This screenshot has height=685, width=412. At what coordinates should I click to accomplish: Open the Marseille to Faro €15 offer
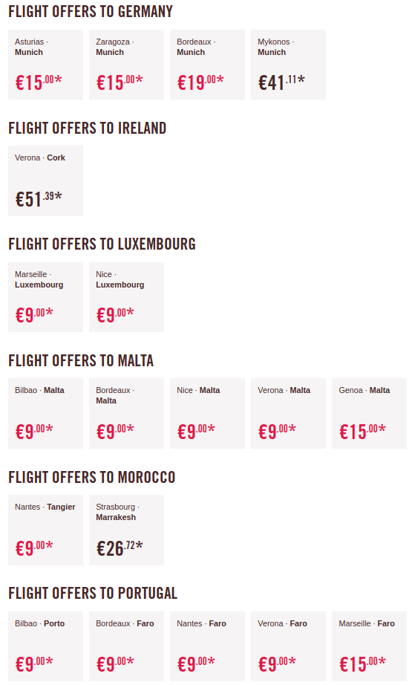(369, 646)
